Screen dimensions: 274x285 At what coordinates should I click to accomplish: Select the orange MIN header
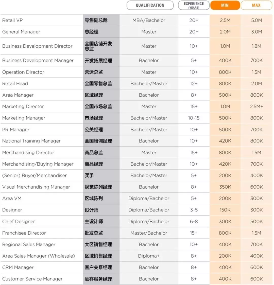coord(225,5)
